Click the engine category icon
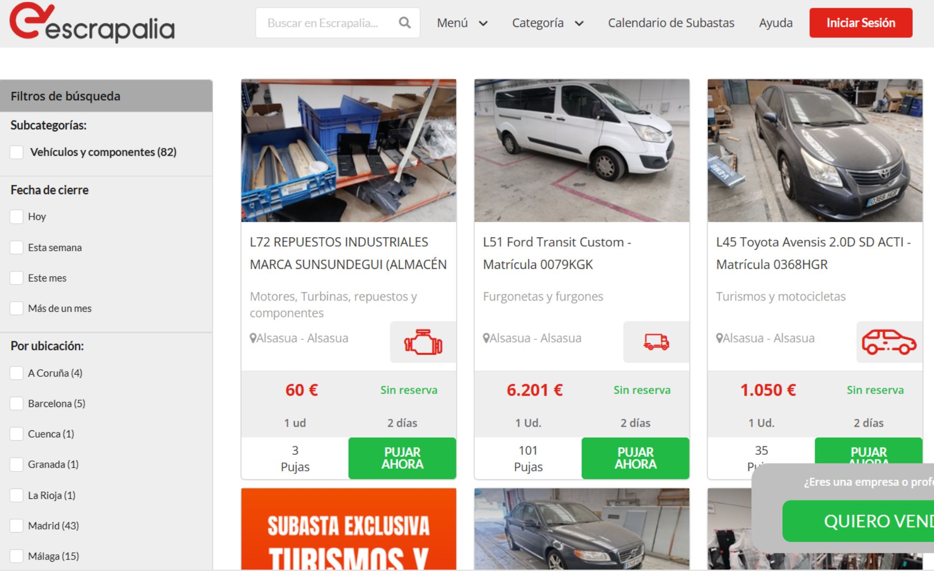This screenshot has width=934, height=571. click(423, 342)
